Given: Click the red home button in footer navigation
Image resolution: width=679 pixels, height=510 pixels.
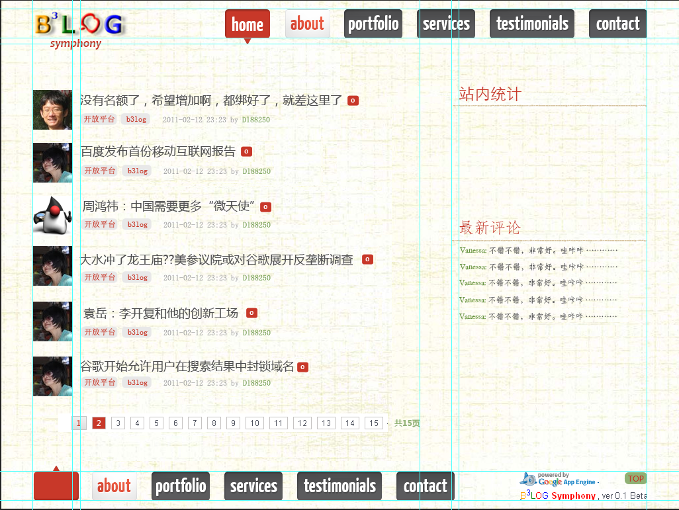Looking at the screenshot, I should coord(56,486).
